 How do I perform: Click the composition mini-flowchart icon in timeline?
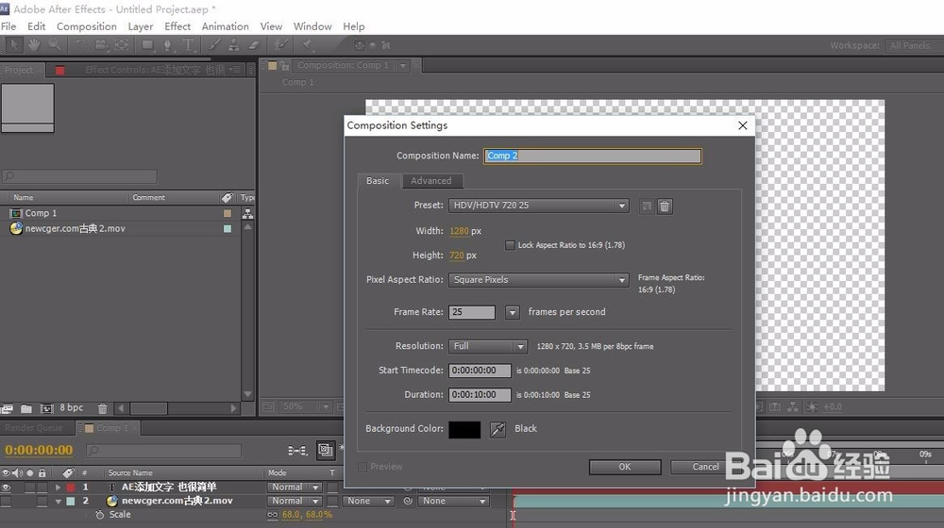click(x=296, y=450)
